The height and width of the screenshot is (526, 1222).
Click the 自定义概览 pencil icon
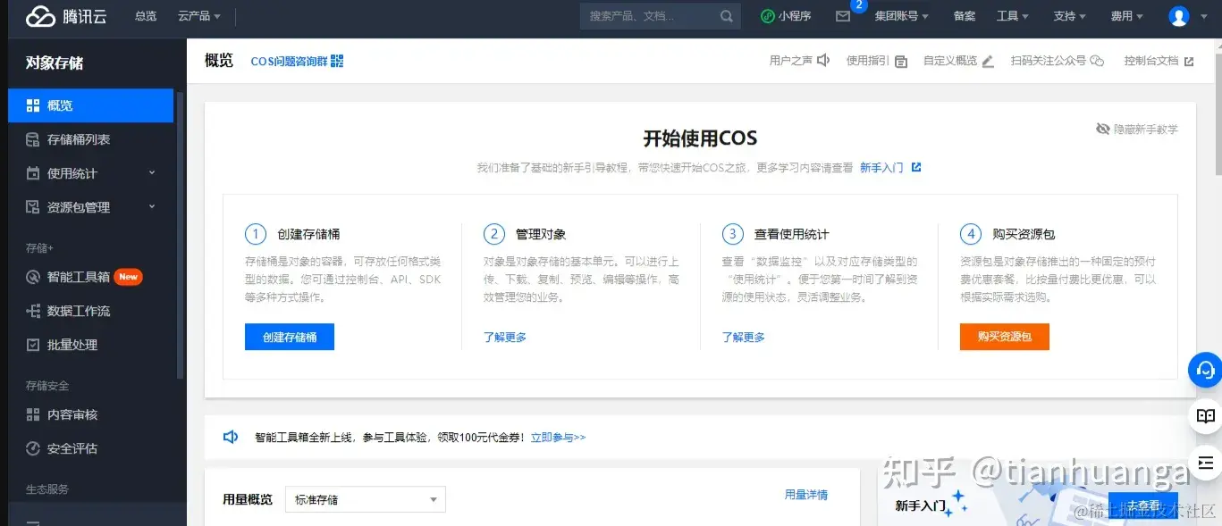[x=988, y=62]
